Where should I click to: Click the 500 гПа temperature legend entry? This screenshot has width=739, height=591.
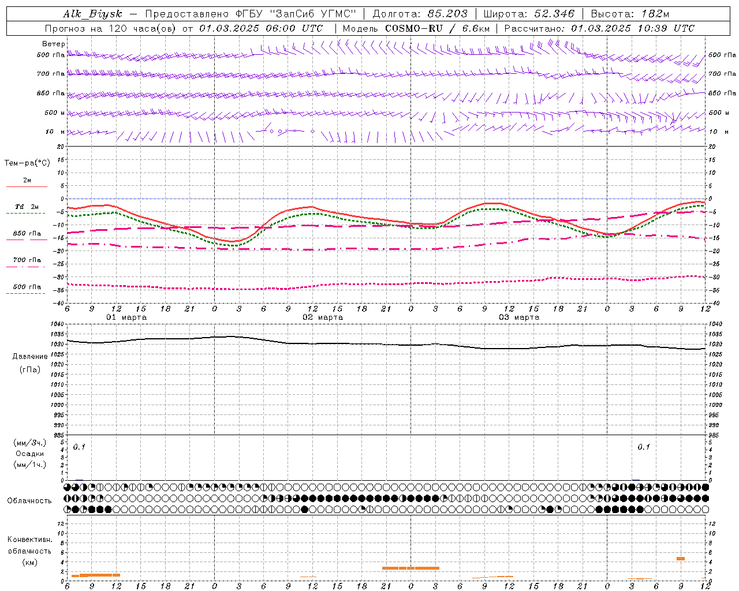click(x=27, y=287)
